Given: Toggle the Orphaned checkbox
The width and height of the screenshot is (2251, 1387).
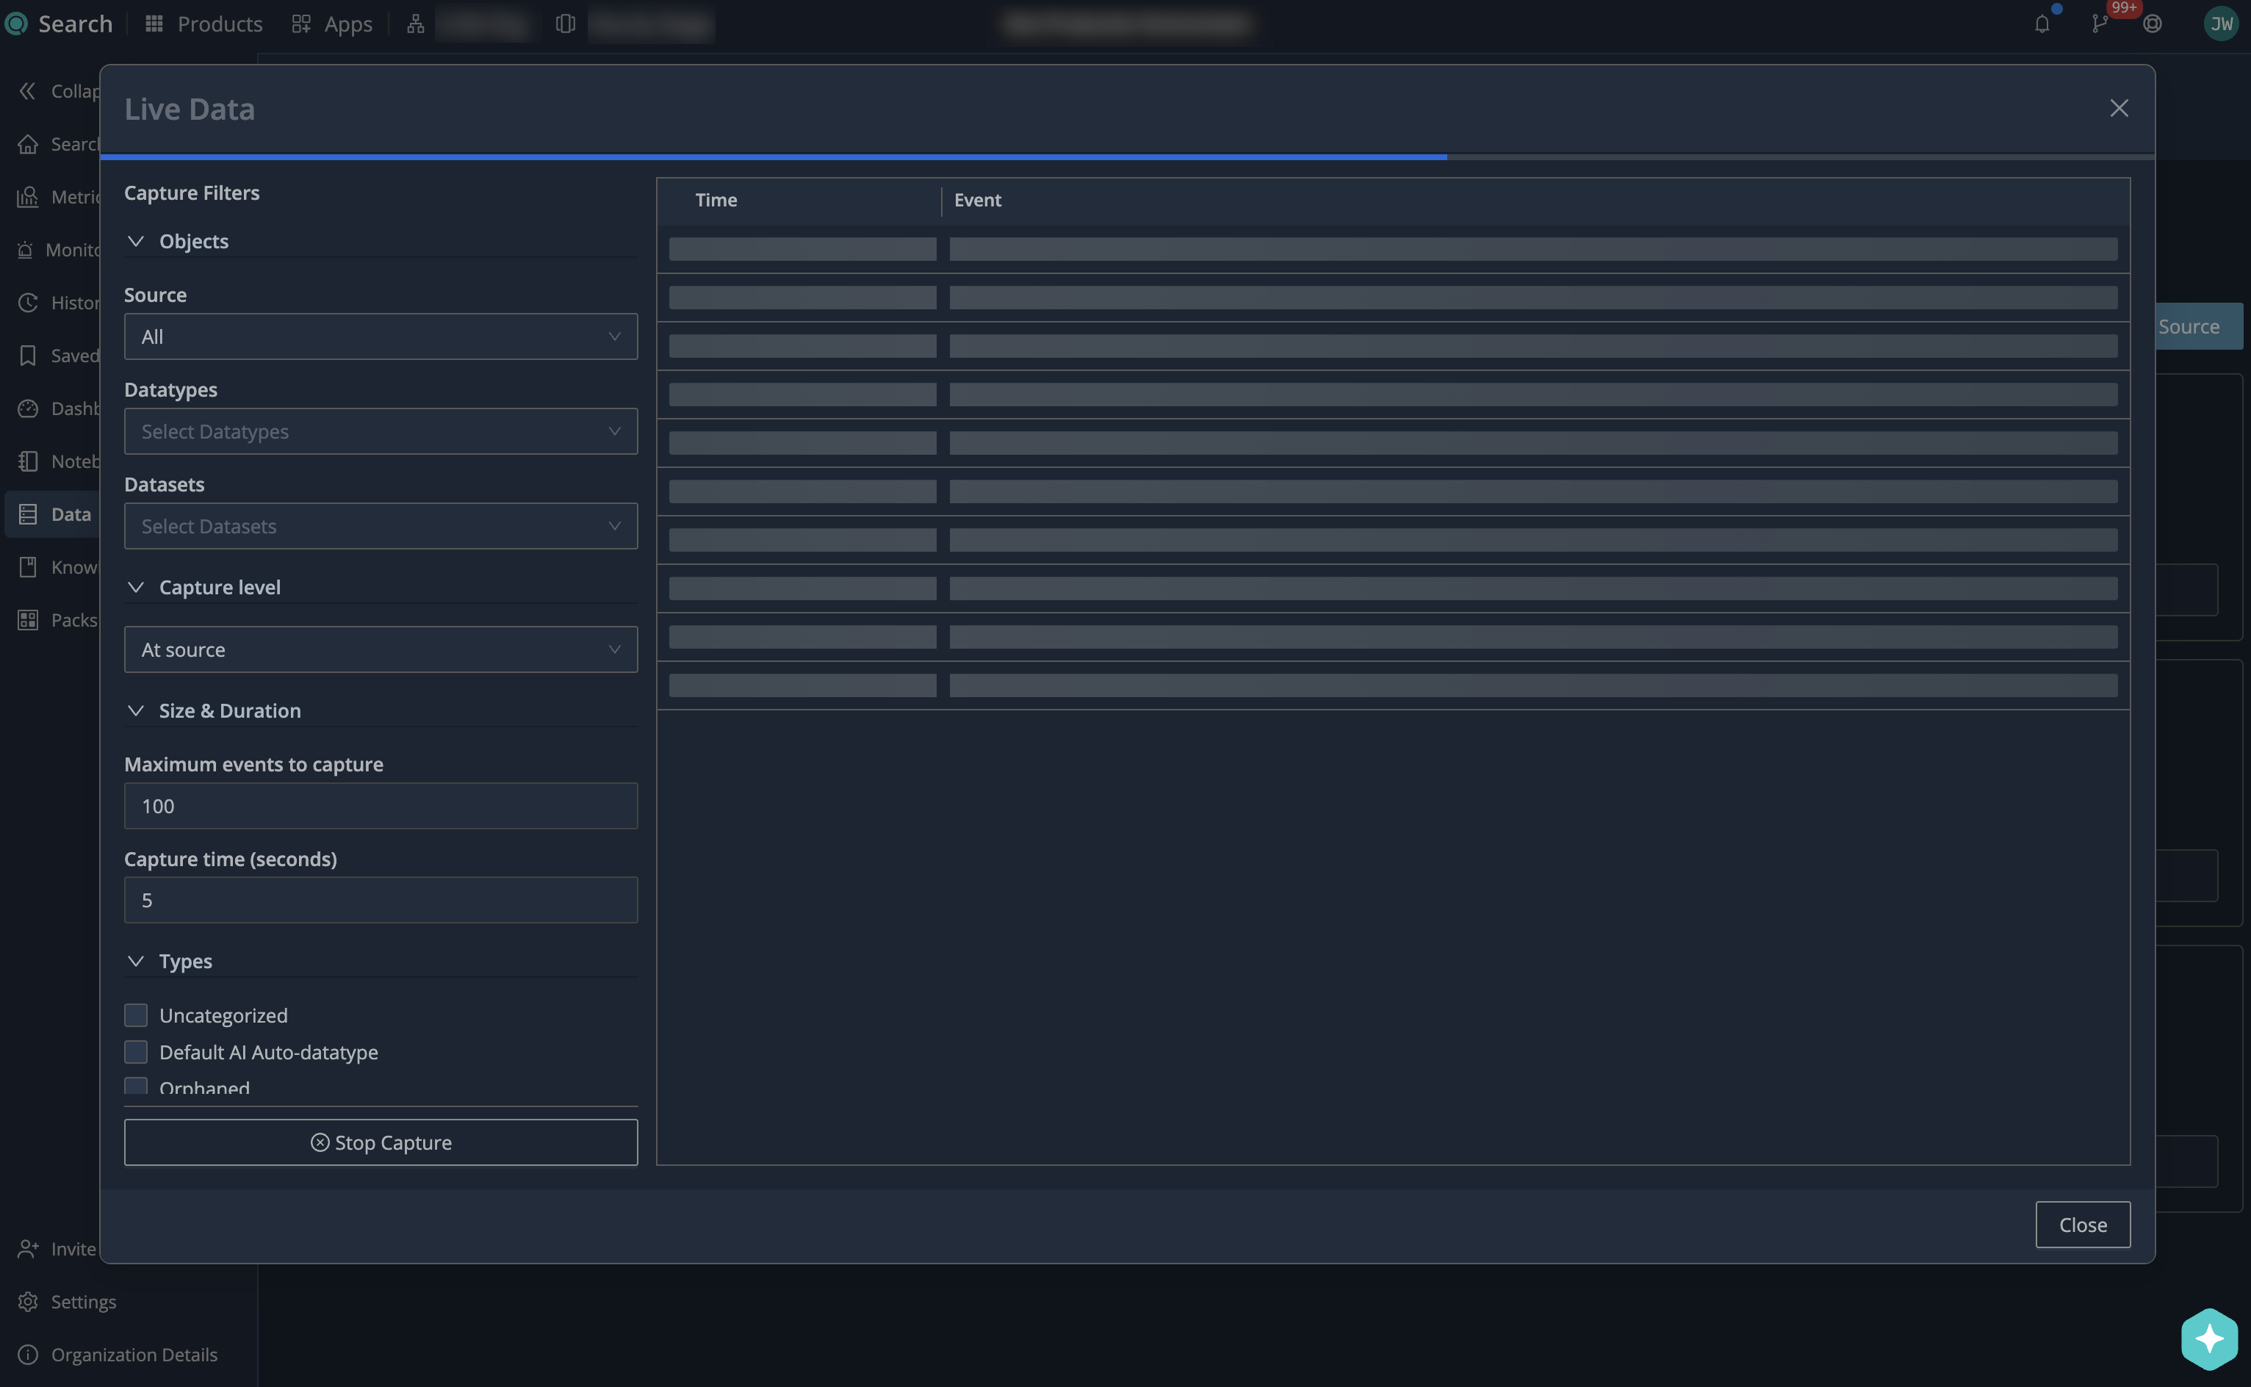Looking at the screenshot, I should click(x=136, y=1086).
